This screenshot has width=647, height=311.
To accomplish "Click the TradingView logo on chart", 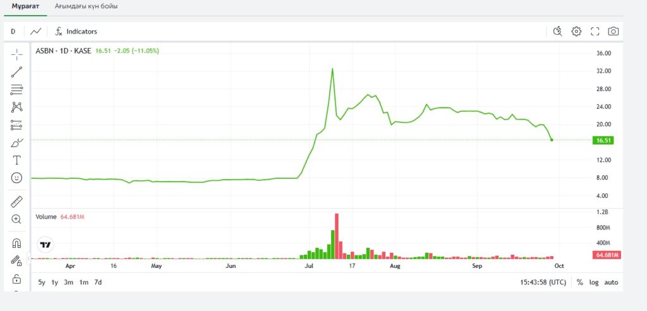I will point(45,245).
